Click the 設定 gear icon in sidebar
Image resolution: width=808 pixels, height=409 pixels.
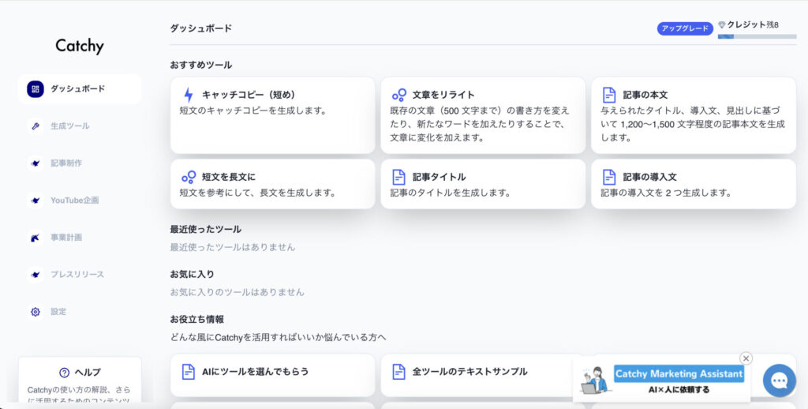pyautogui.click(x=36, y=312)
